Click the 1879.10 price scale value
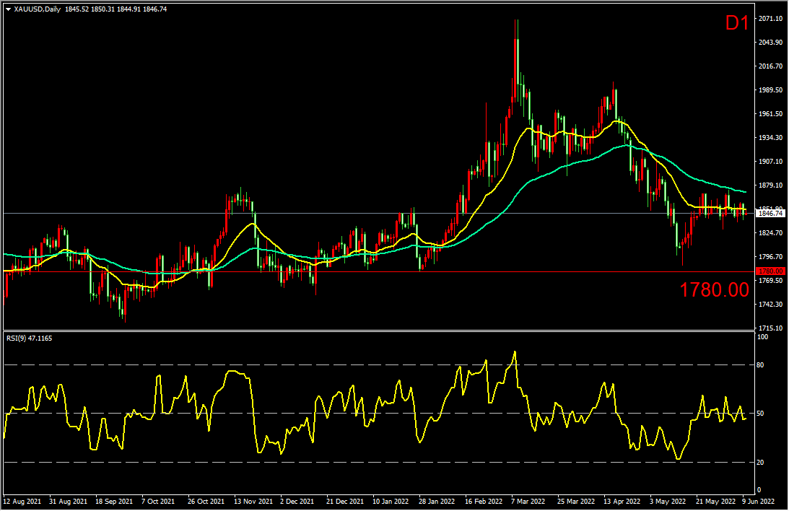 tap(770, 185)
